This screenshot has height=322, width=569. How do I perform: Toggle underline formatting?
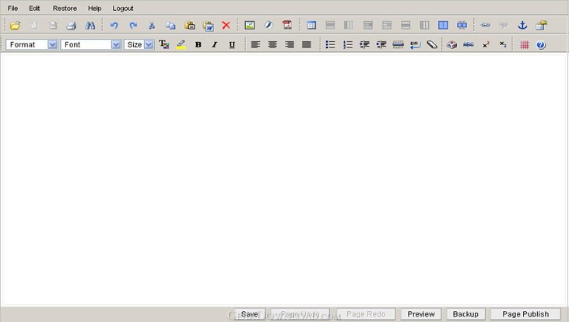tap(232, 45)
